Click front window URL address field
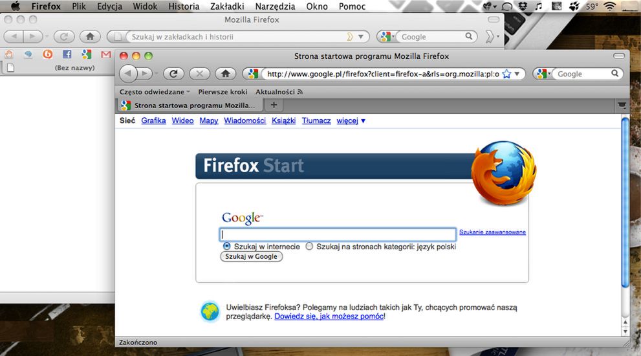The width and height of the screenshot is (641, 356). [x=382, y=74]
